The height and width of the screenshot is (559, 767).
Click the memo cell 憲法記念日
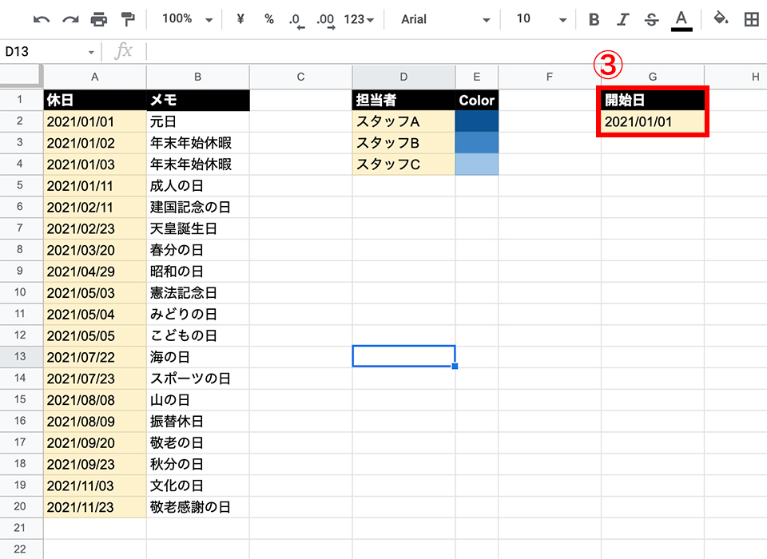point(198,293)
